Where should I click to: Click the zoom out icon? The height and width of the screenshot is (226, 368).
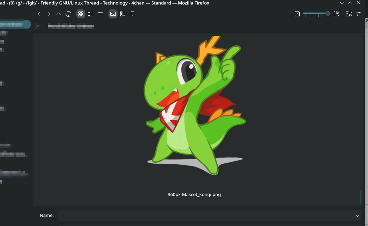pos(297,14)
